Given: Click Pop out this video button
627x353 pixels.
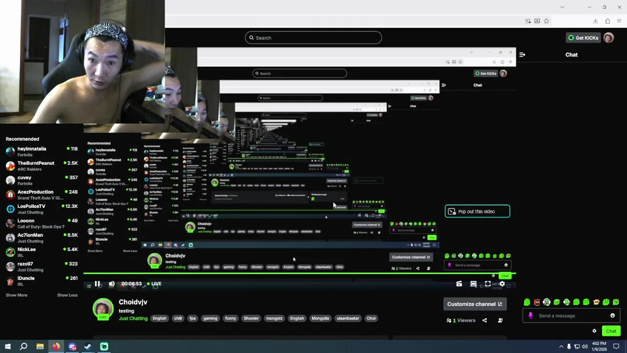Looking at the screenshot, I should click(477, 211).
